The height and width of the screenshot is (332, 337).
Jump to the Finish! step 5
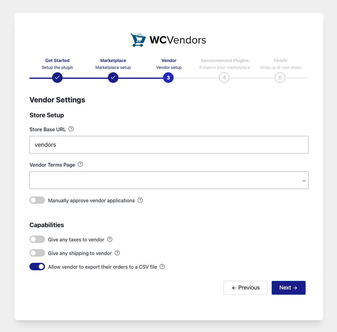[280, 78]
